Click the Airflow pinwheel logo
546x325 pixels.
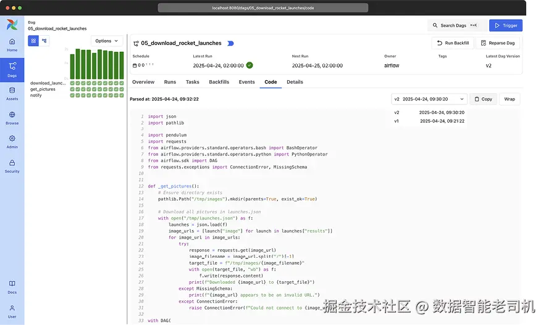click(12, 25)
